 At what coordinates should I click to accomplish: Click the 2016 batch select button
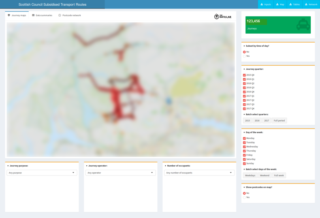pos(257,120)
